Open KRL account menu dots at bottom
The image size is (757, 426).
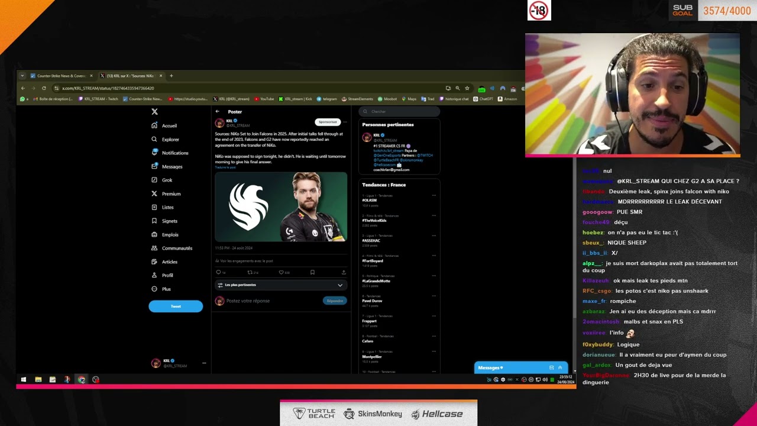point(204,363)
